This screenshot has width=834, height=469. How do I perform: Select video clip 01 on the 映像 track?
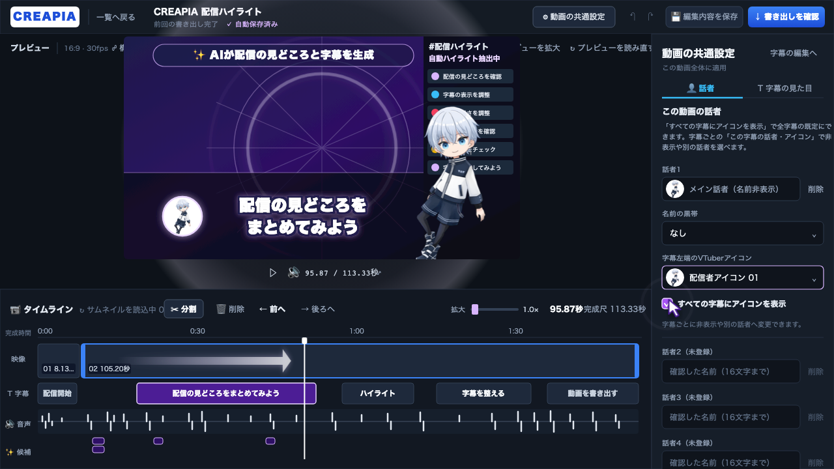pos(59,361)
